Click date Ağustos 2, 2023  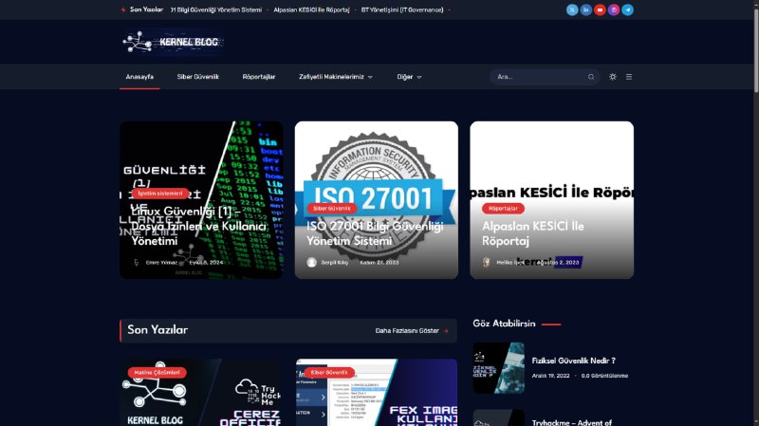click(558, 263)
